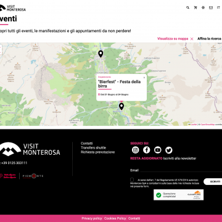Open the Facebook icon in footer
222x222 pixels.
click(147, 150)
